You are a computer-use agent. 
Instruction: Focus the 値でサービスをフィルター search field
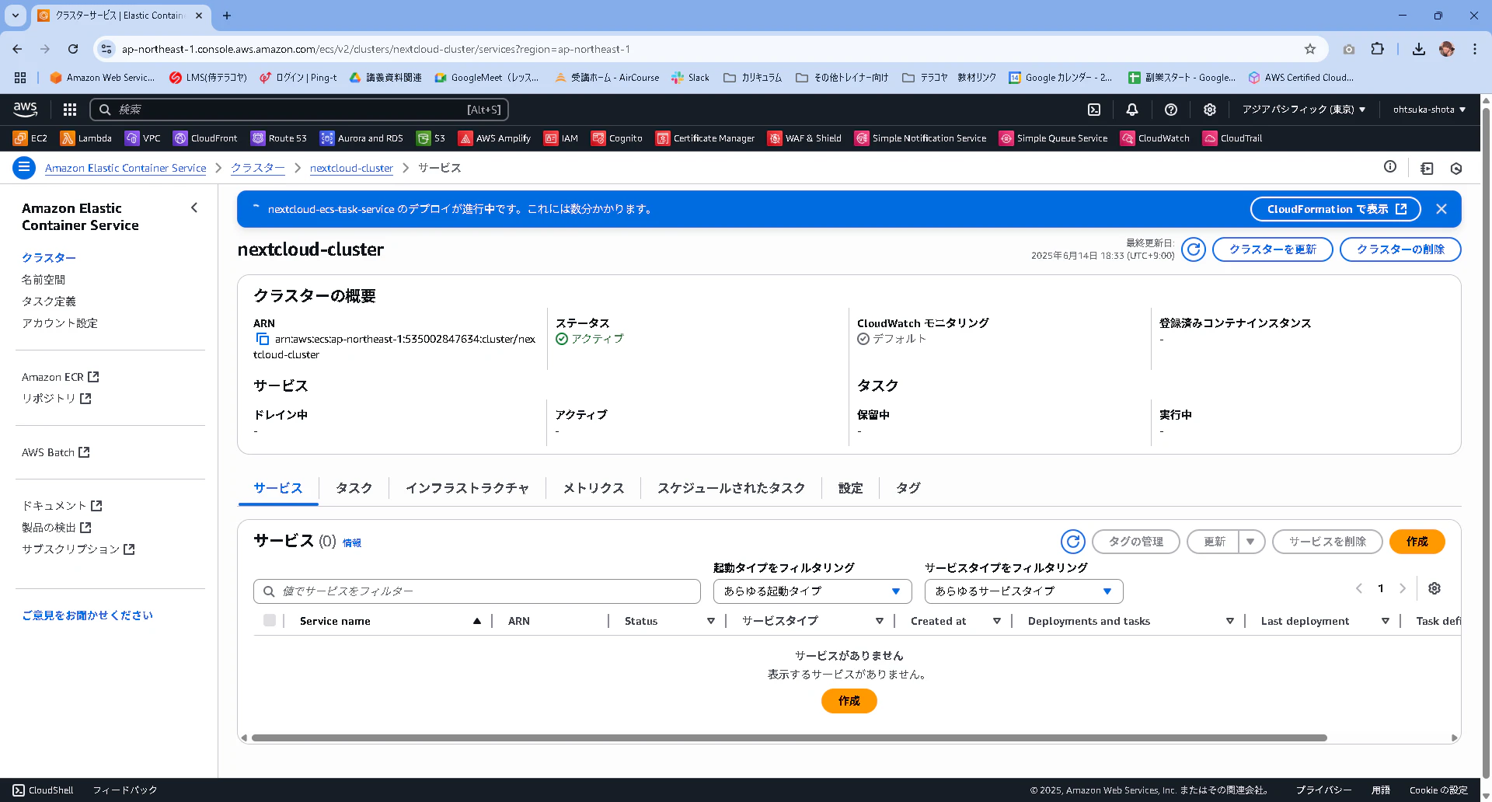pos(477,591)
